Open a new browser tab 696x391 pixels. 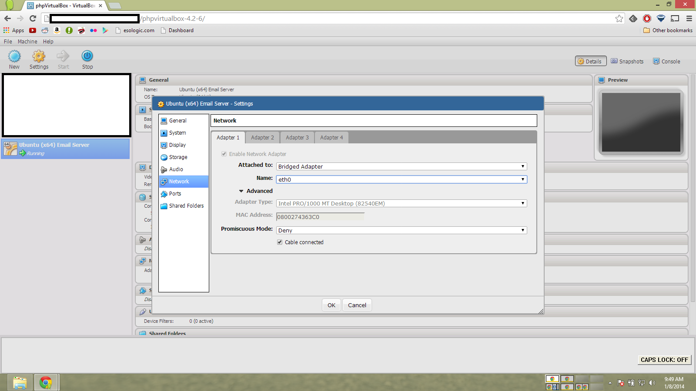click(x=114, y=6)
